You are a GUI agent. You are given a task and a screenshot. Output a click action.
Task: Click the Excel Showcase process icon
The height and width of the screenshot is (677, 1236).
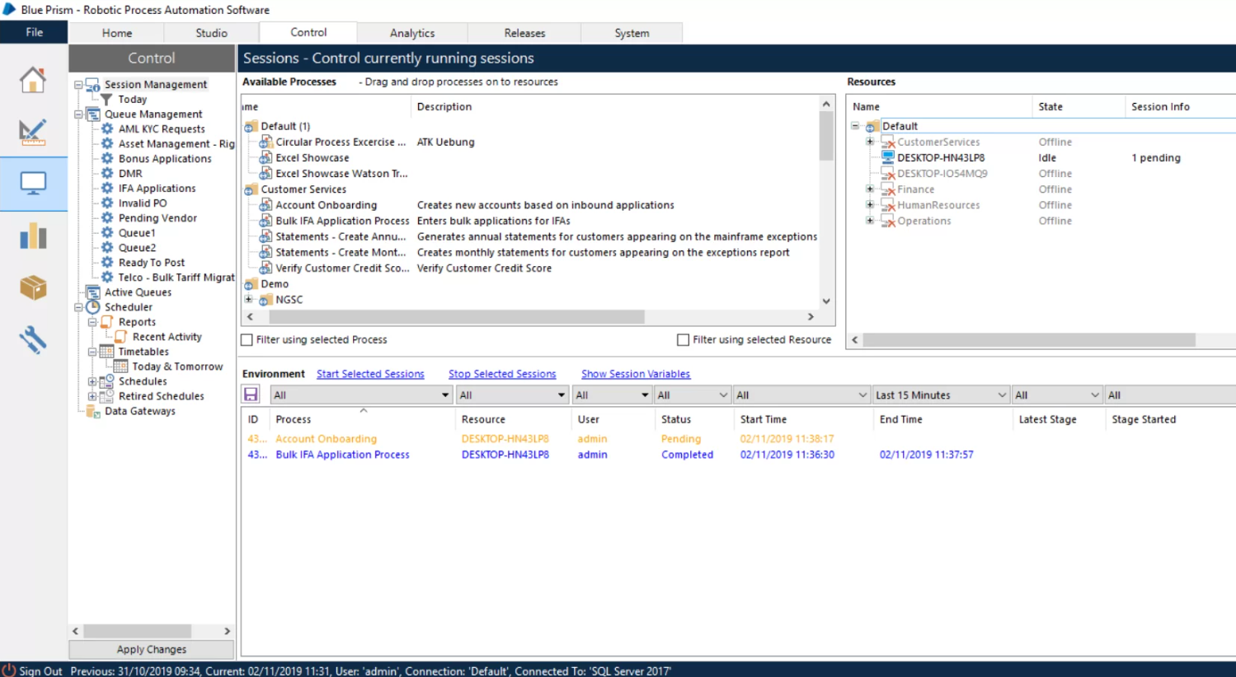click(266, 158)
